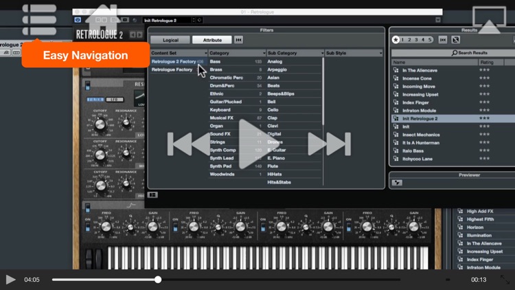Viewport: 515px width, 290px height.
Task: Skip to next chapter with arrow-bar button
Action: [339, 144]
